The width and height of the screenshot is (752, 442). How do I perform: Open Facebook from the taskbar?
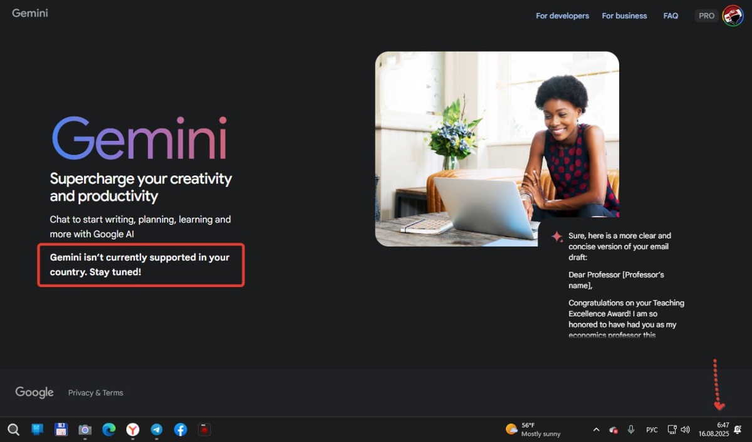click(x=180, y=429)
